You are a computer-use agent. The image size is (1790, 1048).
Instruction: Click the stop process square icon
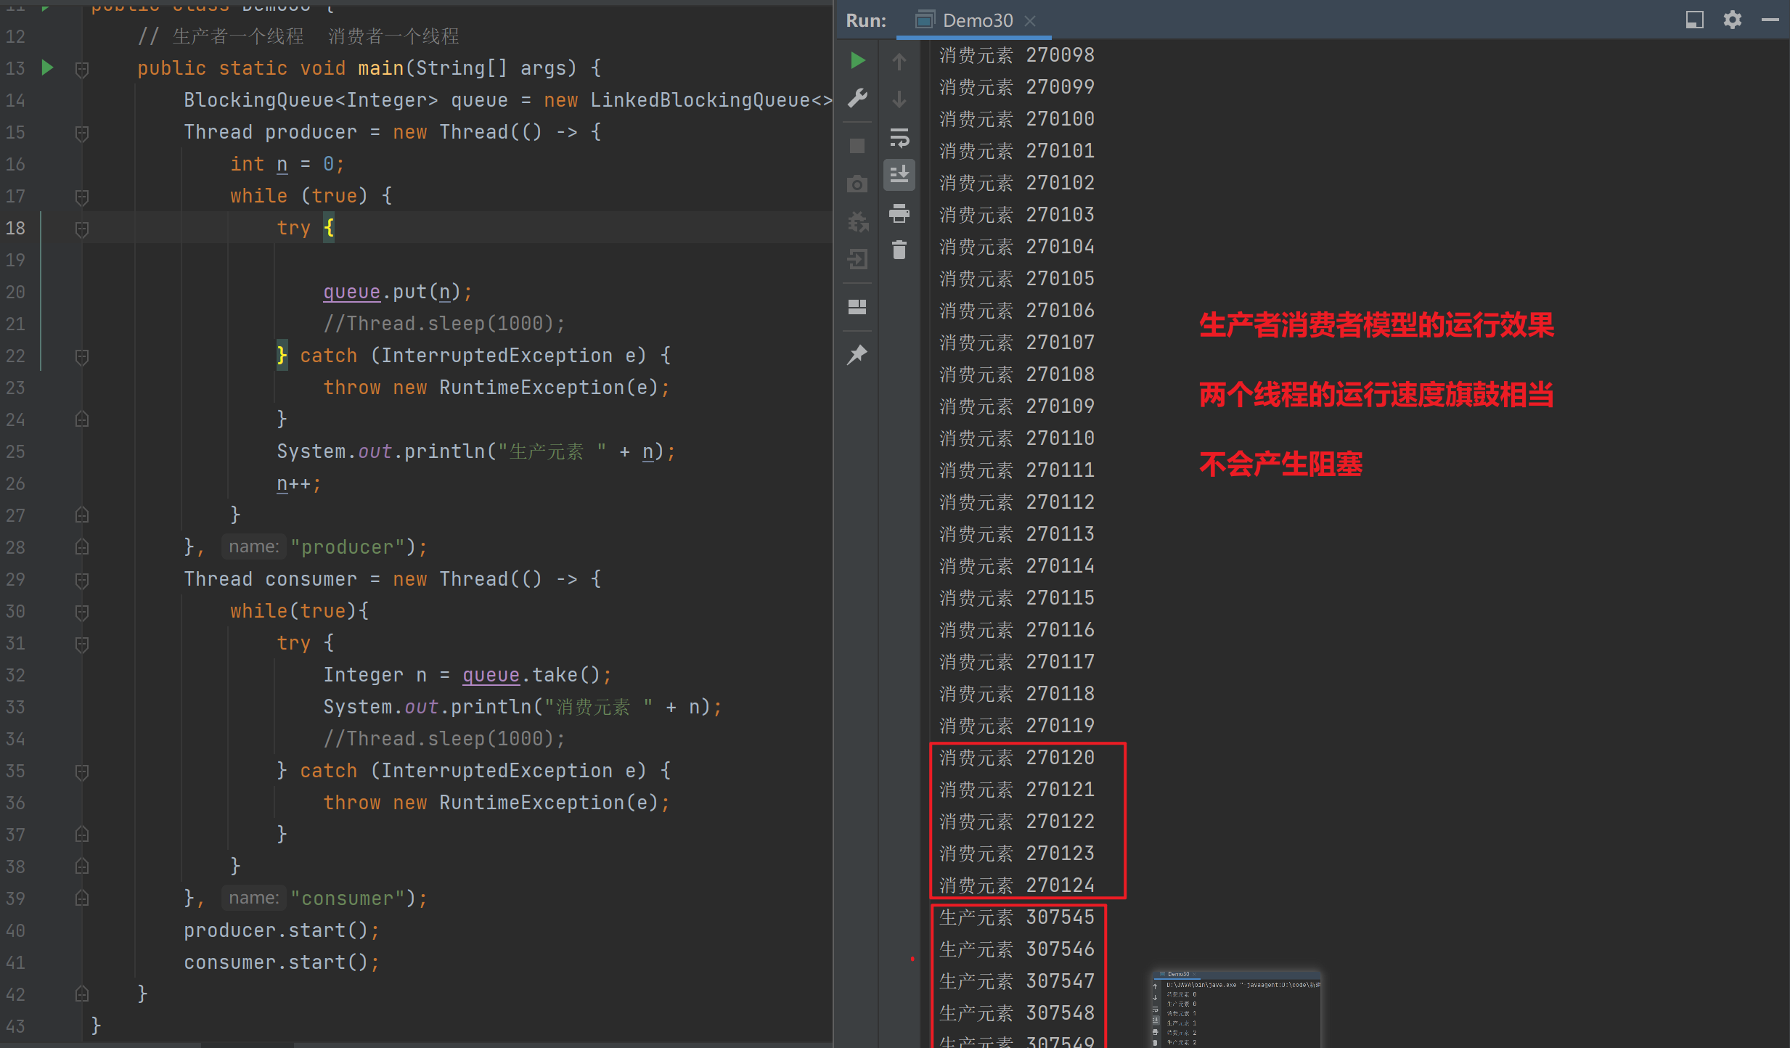857,146
